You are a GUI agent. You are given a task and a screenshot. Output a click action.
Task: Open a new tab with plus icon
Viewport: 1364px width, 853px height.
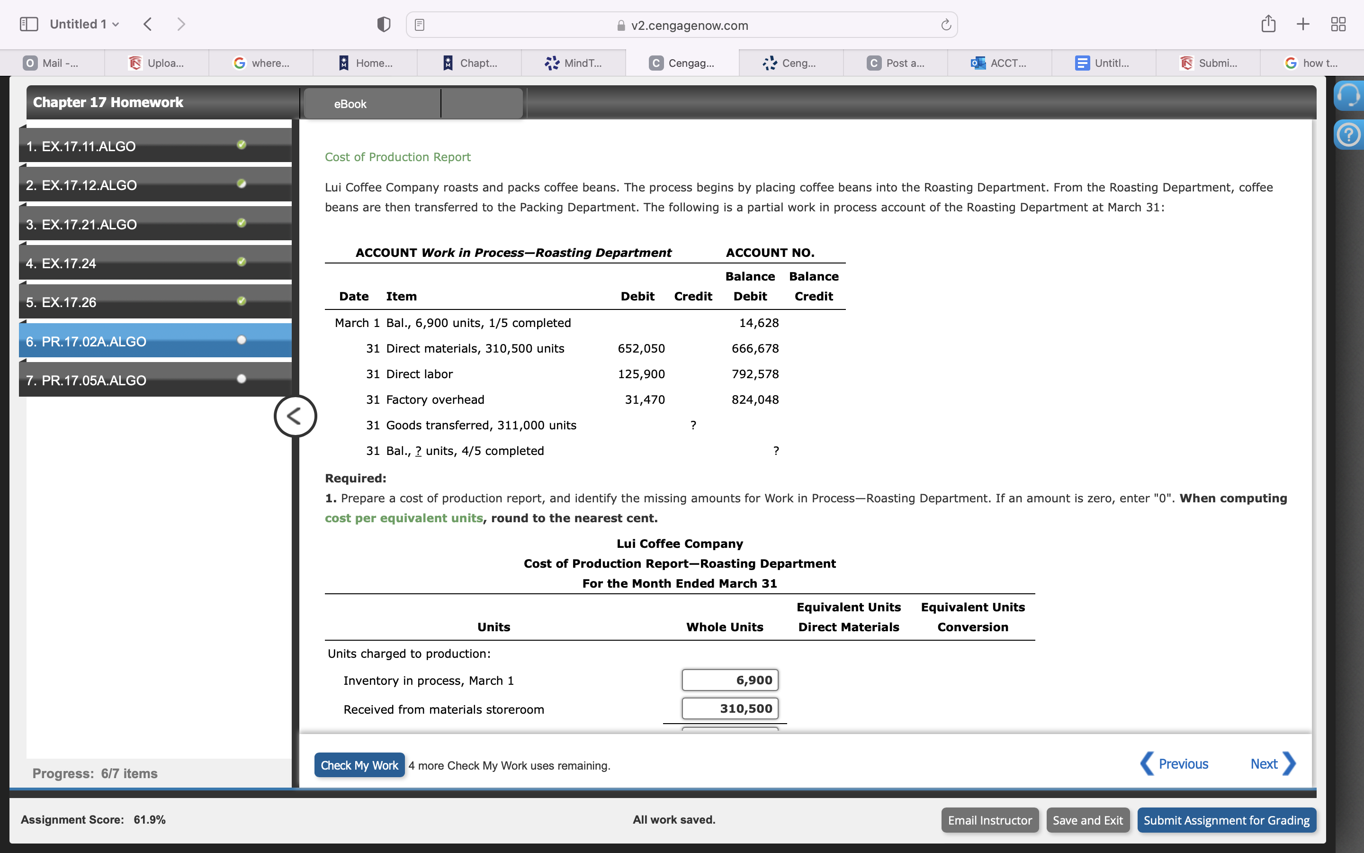[x=1303, y=24]
